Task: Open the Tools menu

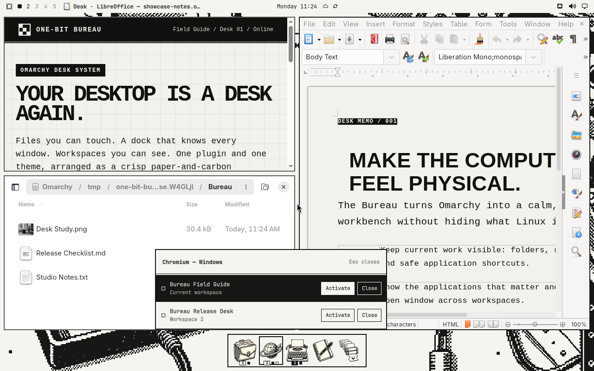Action: [508, 24]
